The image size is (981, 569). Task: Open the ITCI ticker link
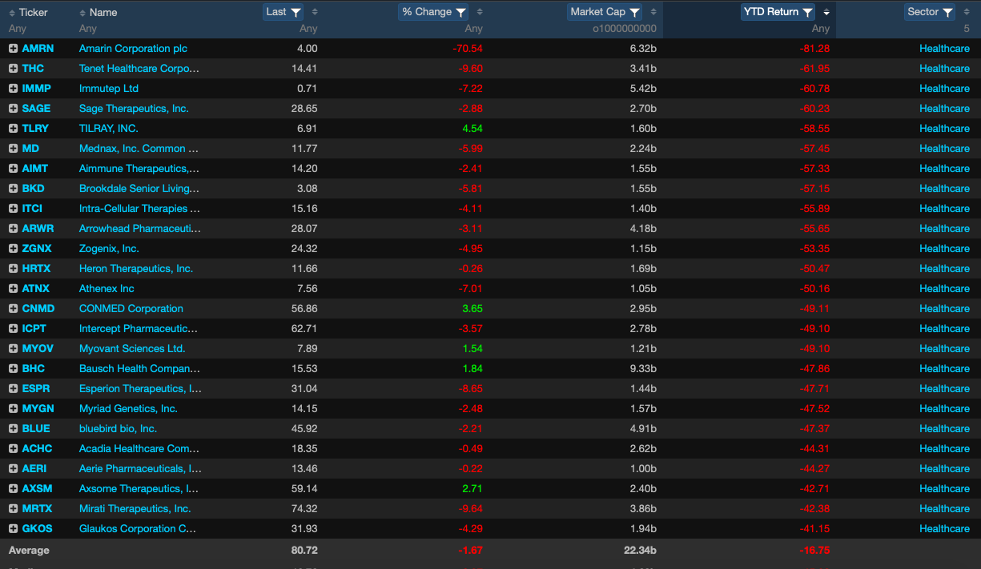32,209
